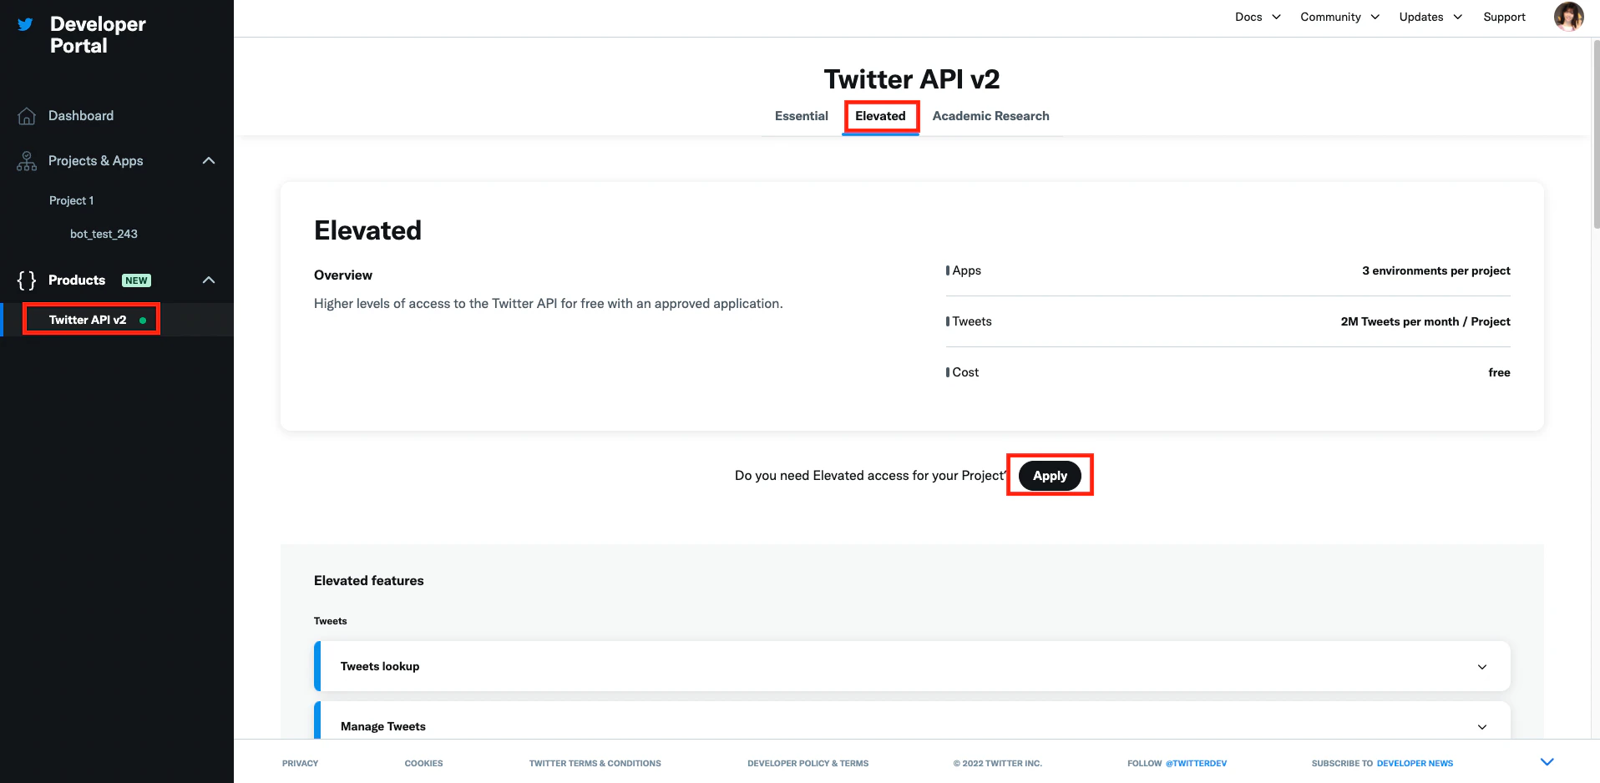Follow @TwitterDev link in footer
This screenshot has height=783, width=1600.
(x=1196, y=763)
